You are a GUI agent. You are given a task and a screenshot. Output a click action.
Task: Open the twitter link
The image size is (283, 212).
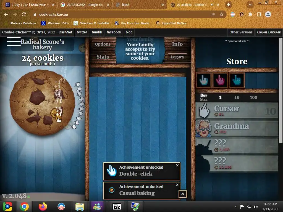click(x=82, y=32)
